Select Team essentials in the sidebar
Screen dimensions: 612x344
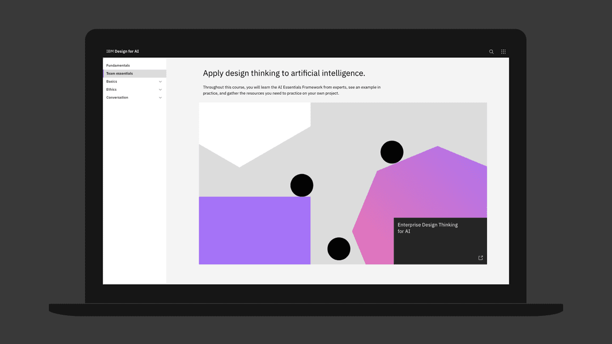click(x=120, y=73)
